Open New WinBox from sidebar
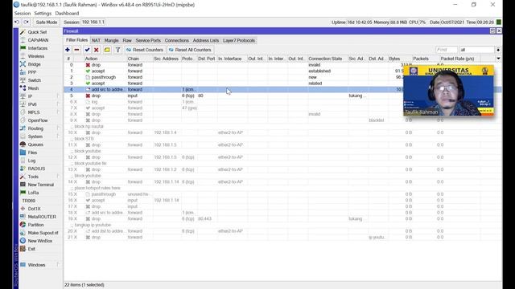The image size is (515, 289). pos(39,241)
